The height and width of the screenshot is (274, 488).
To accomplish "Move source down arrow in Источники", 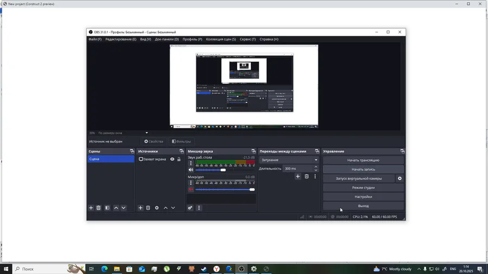I will pos(173,208).
